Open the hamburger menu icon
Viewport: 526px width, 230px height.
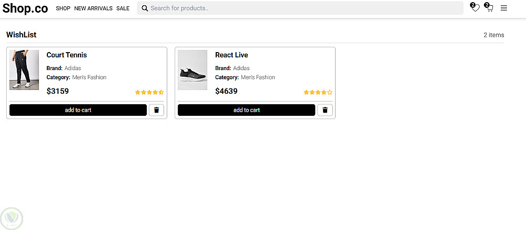(x=503, y=8)
